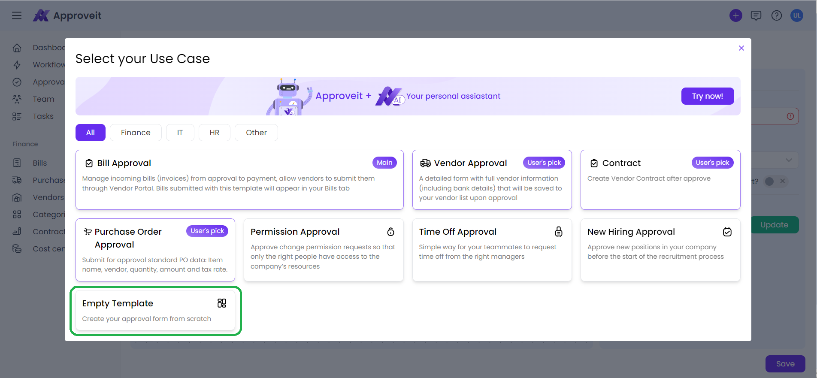Click the Update button behind the dialog

(x=775, y=225)
